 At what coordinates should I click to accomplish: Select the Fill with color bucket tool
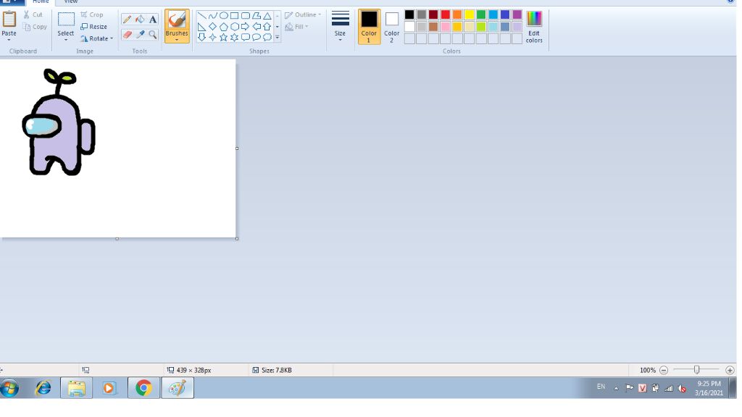(x=140, y=20)
